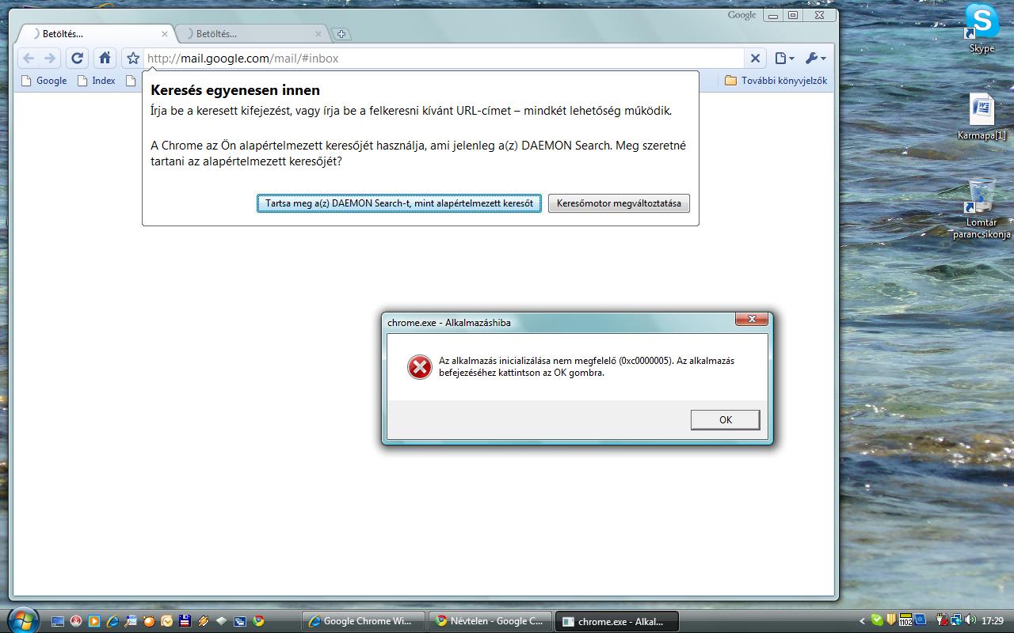This screenshot has width=1014, height=633.
Task: Click Show Desktop quick launch icon
Action: [x=58, y=621]
